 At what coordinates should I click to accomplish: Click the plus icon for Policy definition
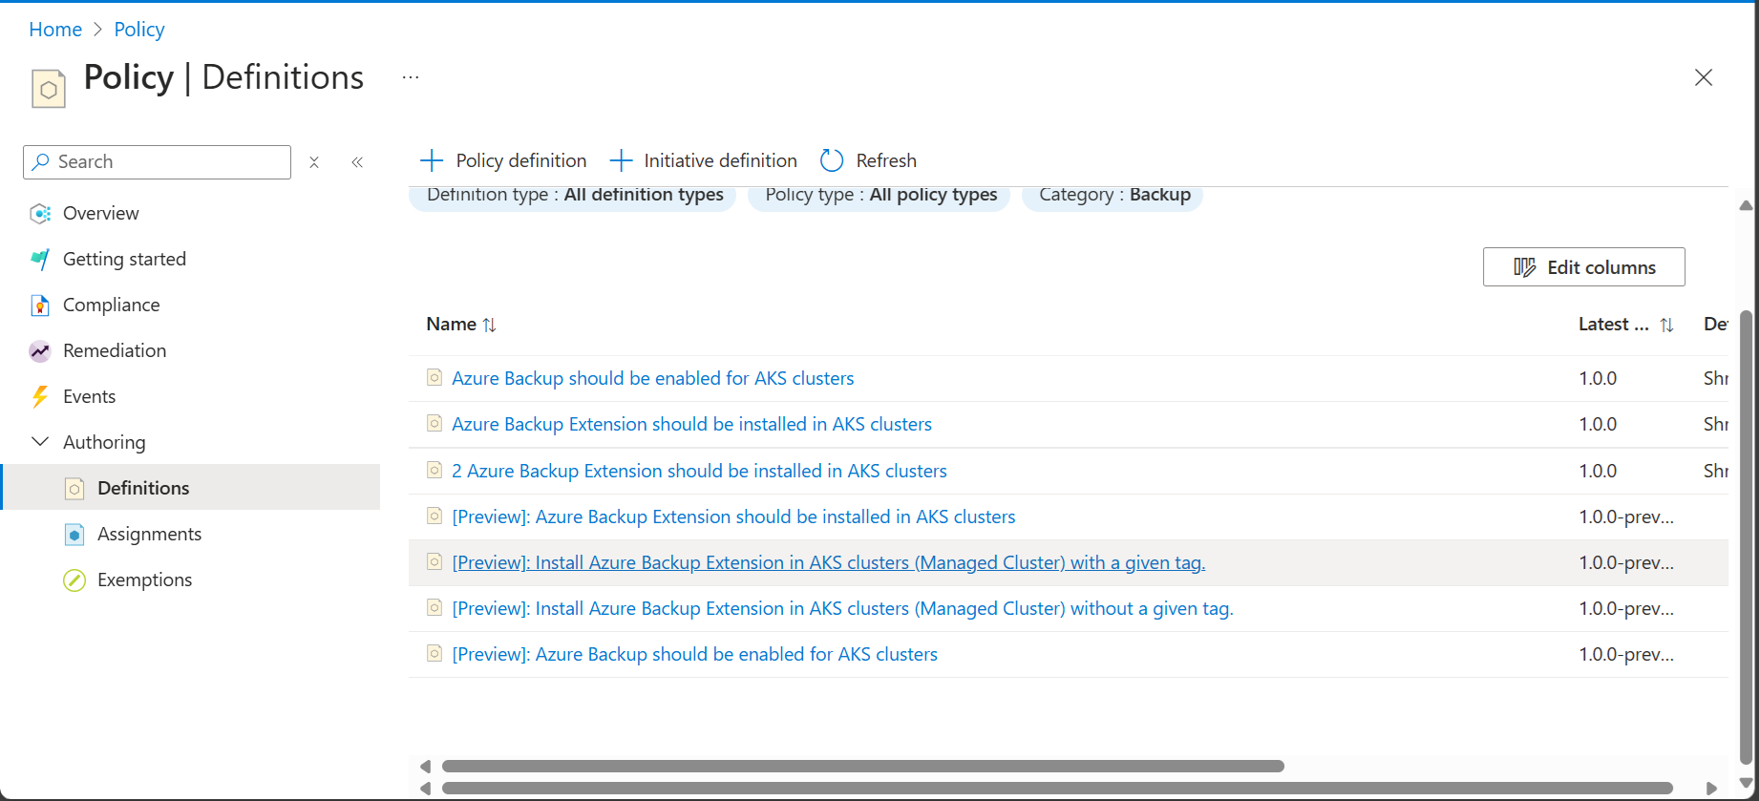(432, 160)
